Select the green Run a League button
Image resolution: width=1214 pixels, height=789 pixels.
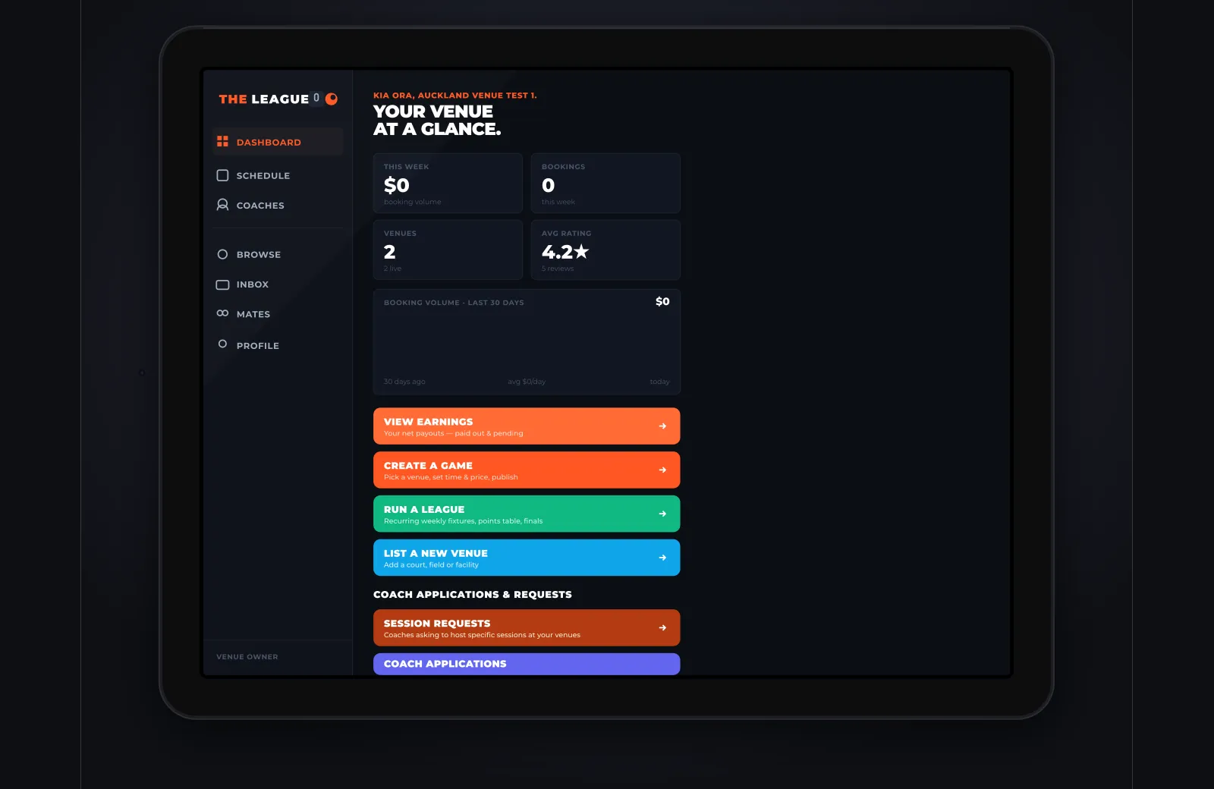pos(527,514)
